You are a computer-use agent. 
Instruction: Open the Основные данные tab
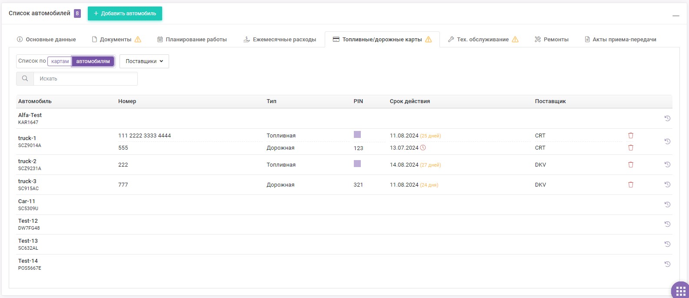coord(46,39)
